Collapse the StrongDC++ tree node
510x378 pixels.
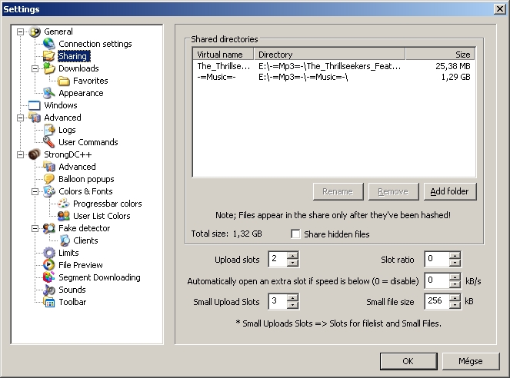[20, 154]
